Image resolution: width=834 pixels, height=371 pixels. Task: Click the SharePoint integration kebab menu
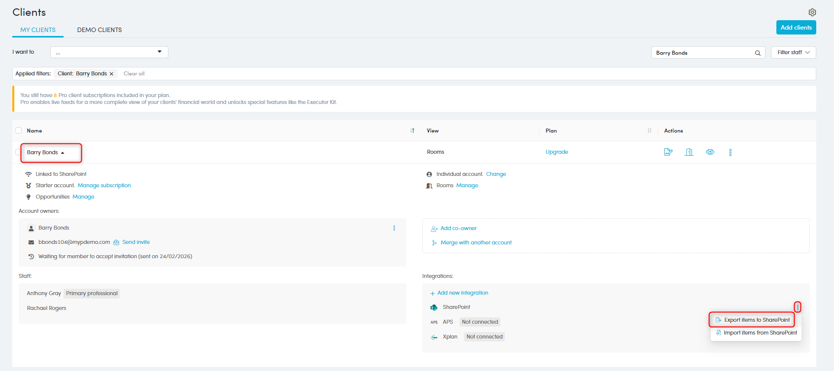[798, 307]
